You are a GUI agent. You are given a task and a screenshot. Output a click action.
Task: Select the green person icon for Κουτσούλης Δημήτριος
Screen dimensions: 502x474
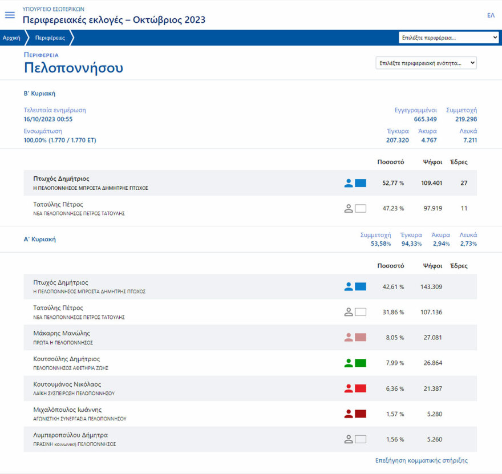pyautogui.click(x=350, y=363)
